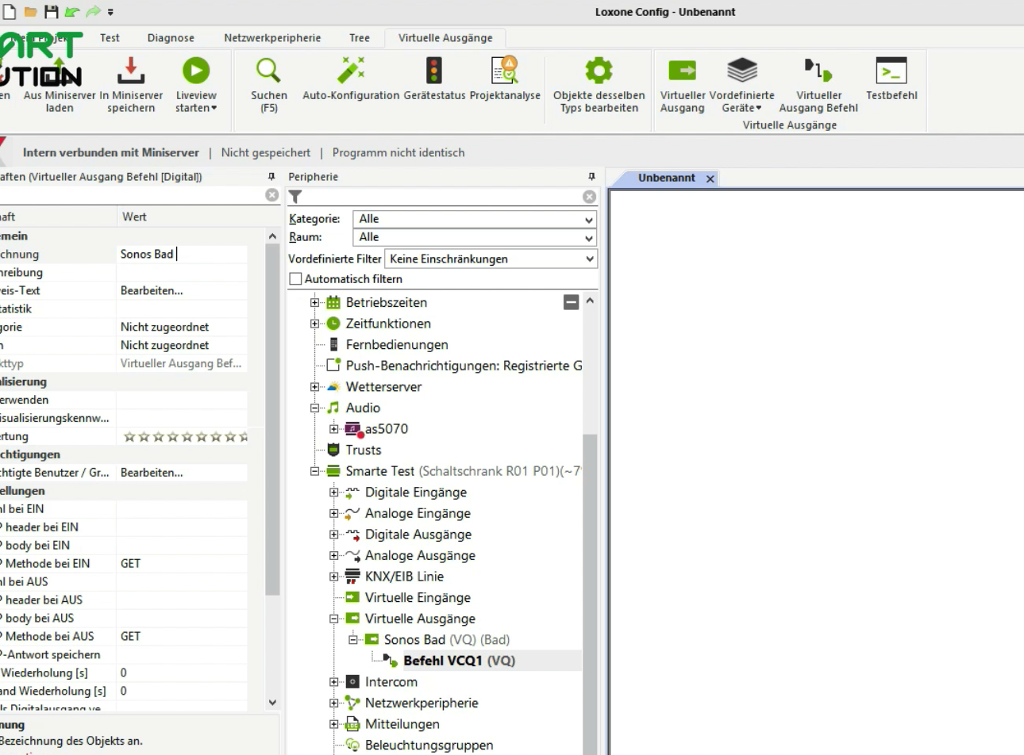Click the open folder icon in title bar

click(x=30, y=12)
